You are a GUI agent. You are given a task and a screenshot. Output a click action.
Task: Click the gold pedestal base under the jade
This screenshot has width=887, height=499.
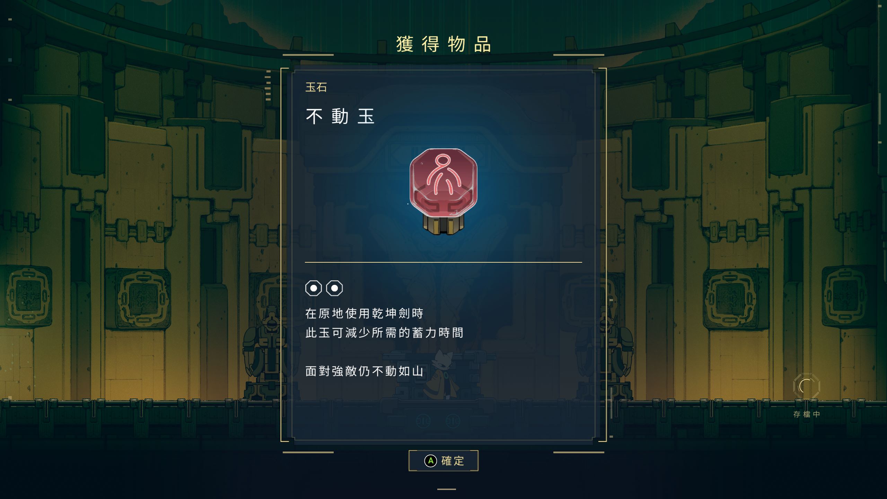click(x=443, y=225)
